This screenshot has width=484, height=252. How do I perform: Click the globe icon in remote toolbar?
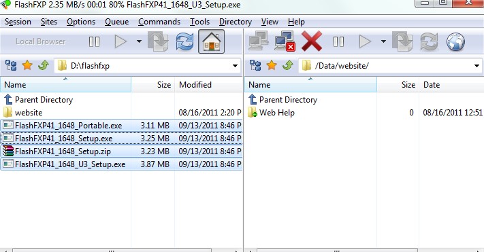[x=455, y=41]
